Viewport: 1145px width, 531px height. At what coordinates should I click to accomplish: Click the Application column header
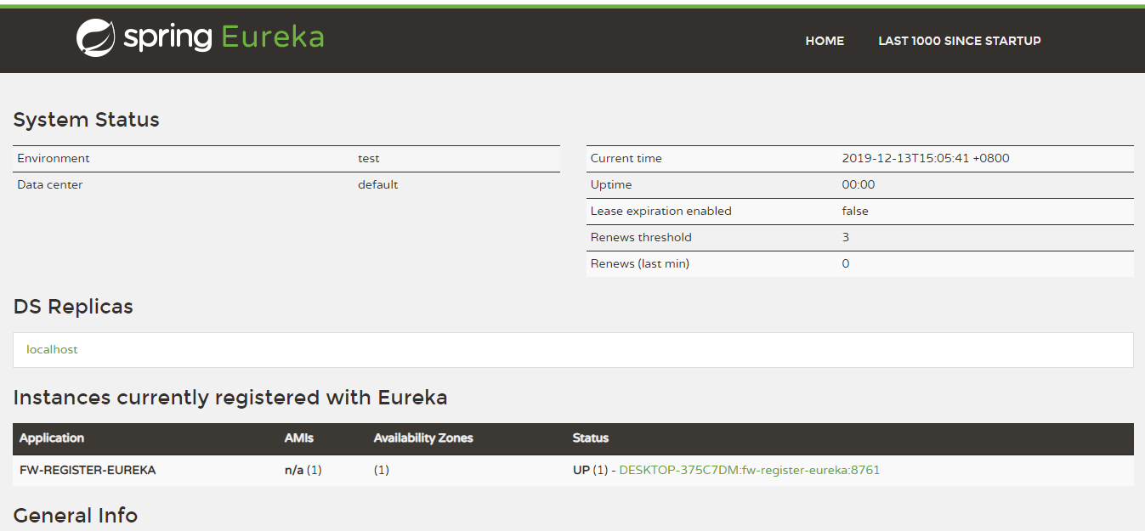tap(52, 438)
